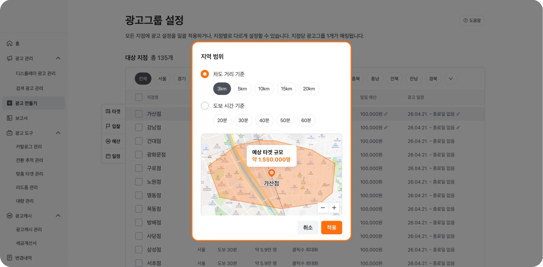Image resolution: width=543 pixels, height=267 pixels.
Task: Collapse the 광고캐시 sidebar section
Action: [58, 216]
